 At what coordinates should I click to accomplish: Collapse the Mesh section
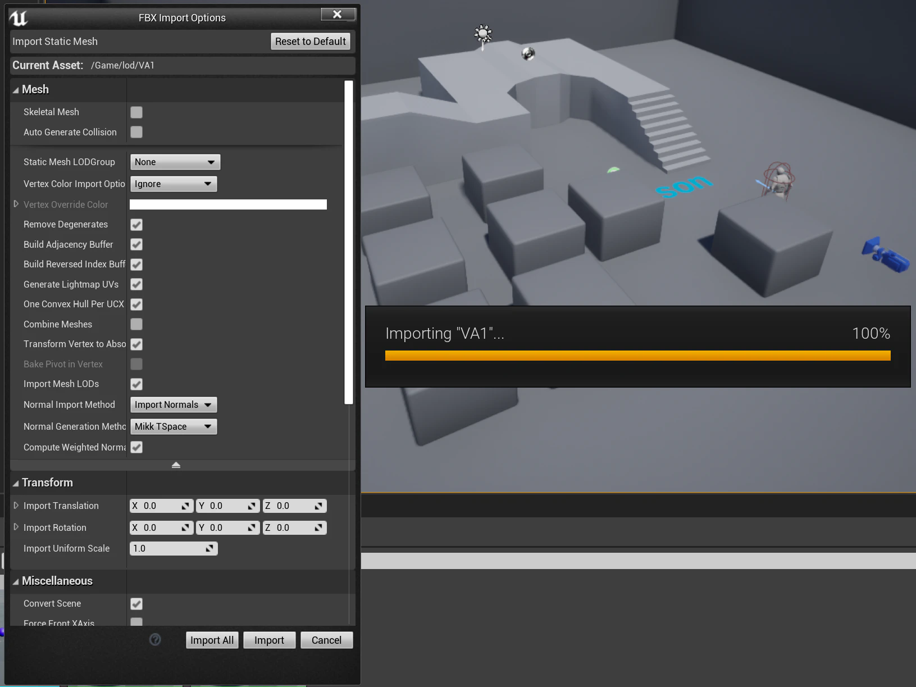click(x=16, y=90)
